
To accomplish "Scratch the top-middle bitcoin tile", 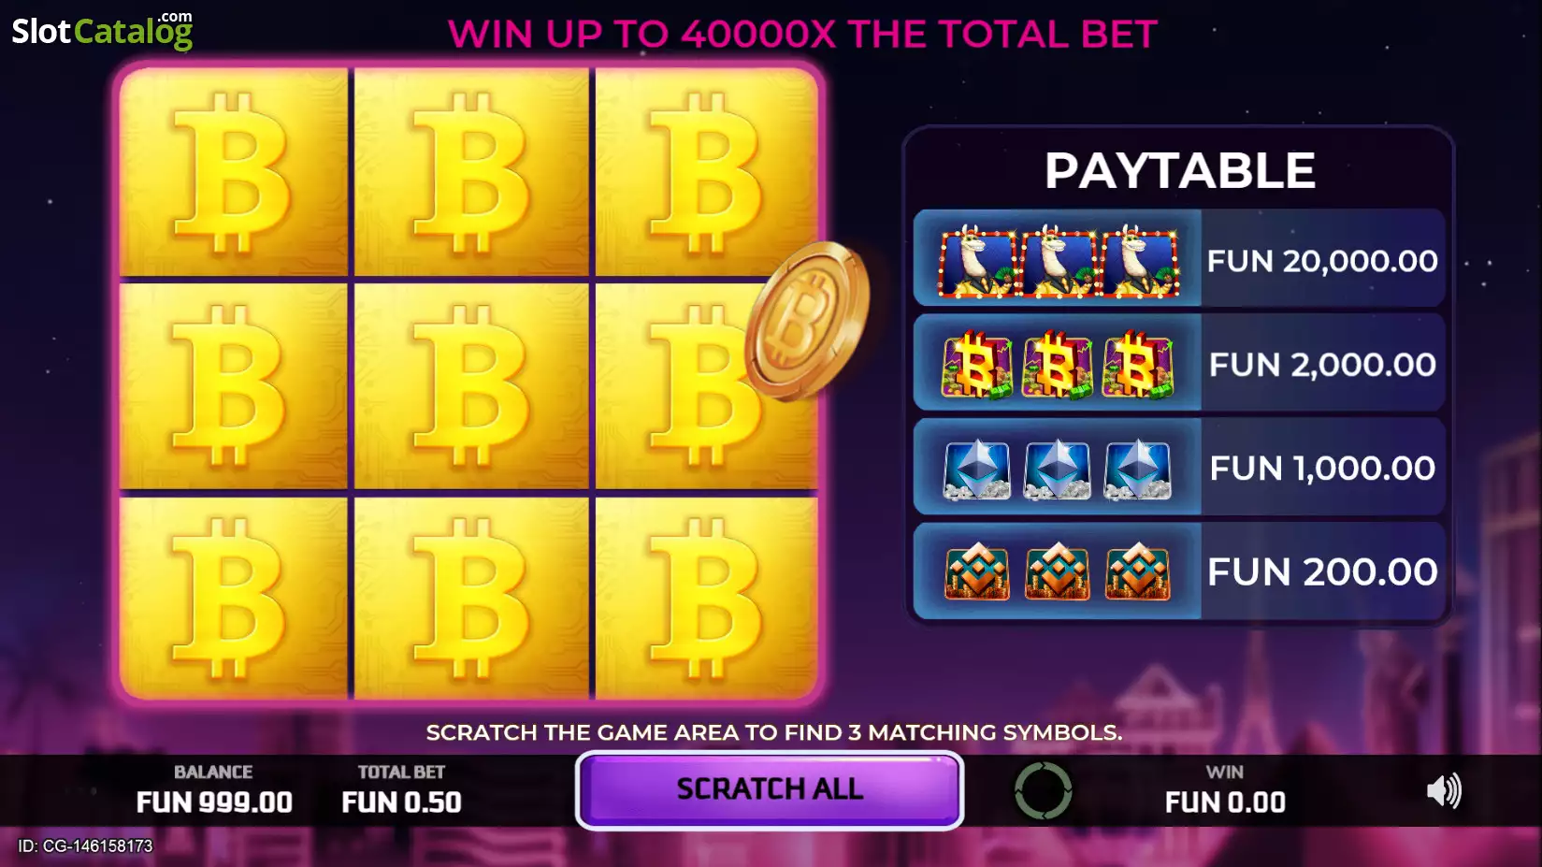I will [x=471, y=172].
